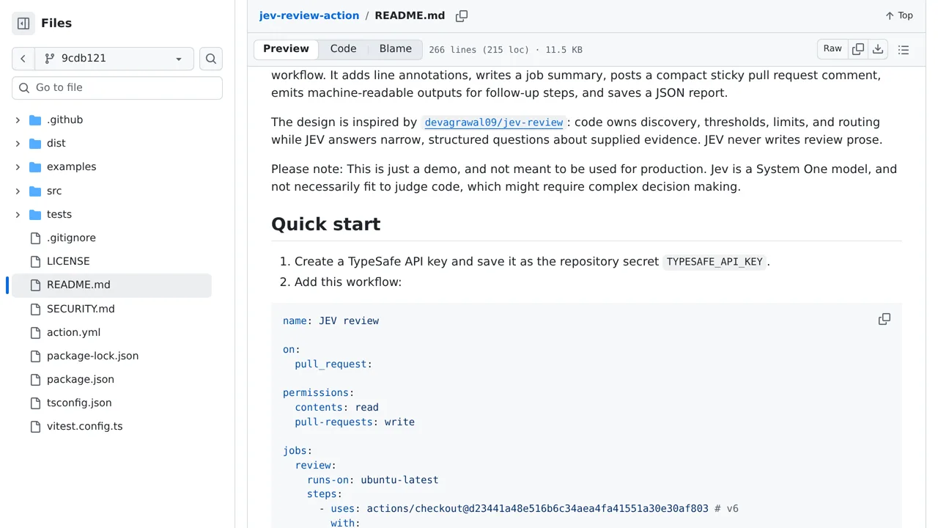Click the dist folder icon
This screenshot has width=938, height=528.
click(x=35, y=143)
